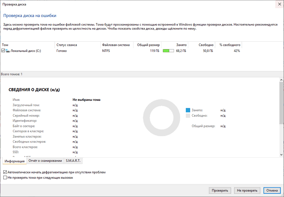Click the blue Занято legend swatch
This screenshot has height=197, width=284.
tap(188, 110)
